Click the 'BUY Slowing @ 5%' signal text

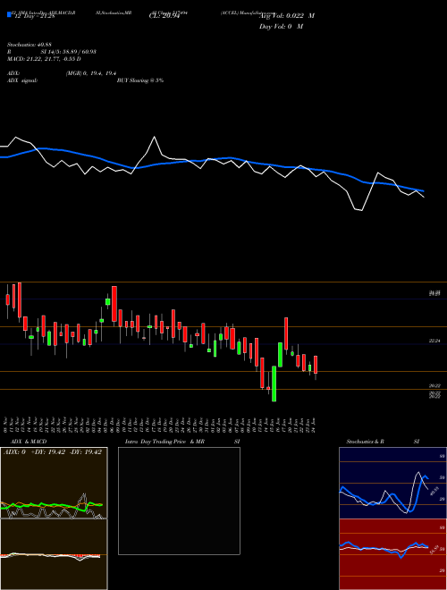[140, 80]
